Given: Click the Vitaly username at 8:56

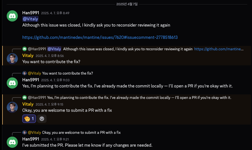Looking at the screenshot, I should pyautogui.click(x=28, y=56).
